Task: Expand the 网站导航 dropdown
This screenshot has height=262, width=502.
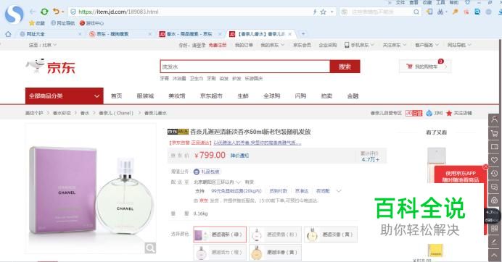Action: point(459,45)
